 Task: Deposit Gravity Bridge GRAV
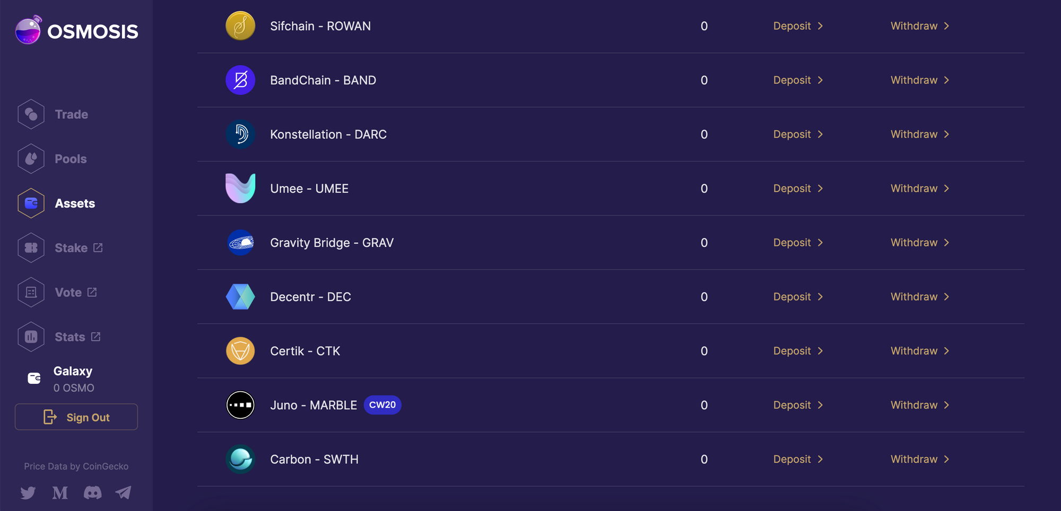coord(798,242)
